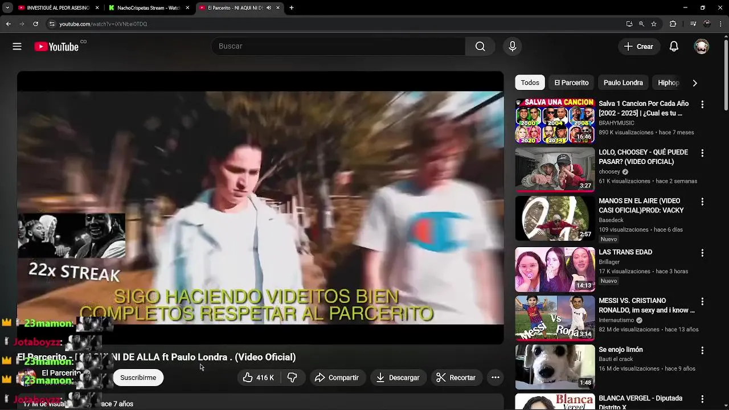Install app icon in address bar
Screen dimensions: 729x410
pos(629,24)
